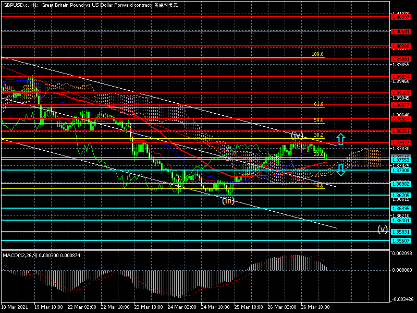
Task: Select the (iv) wave label
Action: [x=297, y=134]
